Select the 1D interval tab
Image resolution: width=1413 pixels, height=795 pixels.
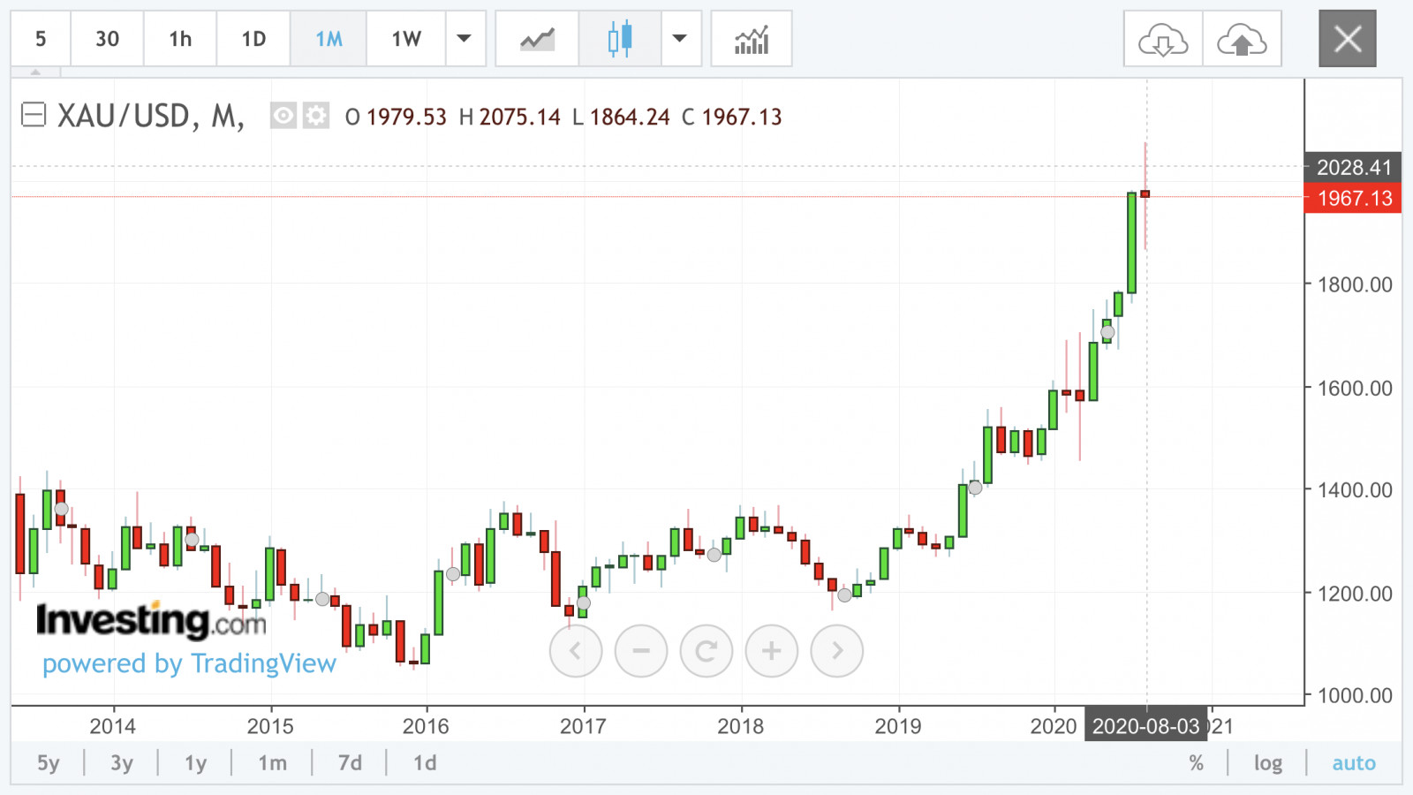point(253,39)
